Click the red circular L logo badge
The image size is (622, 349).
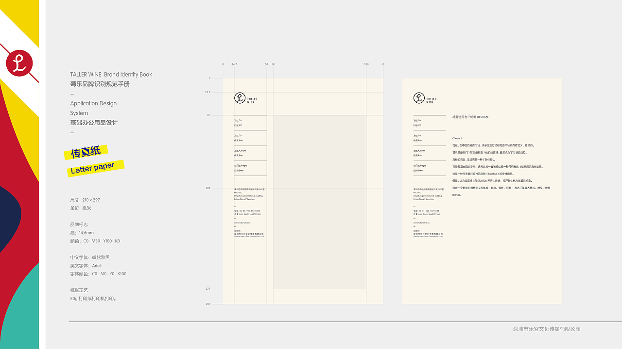pyautogui.click(x=19, y=64)
